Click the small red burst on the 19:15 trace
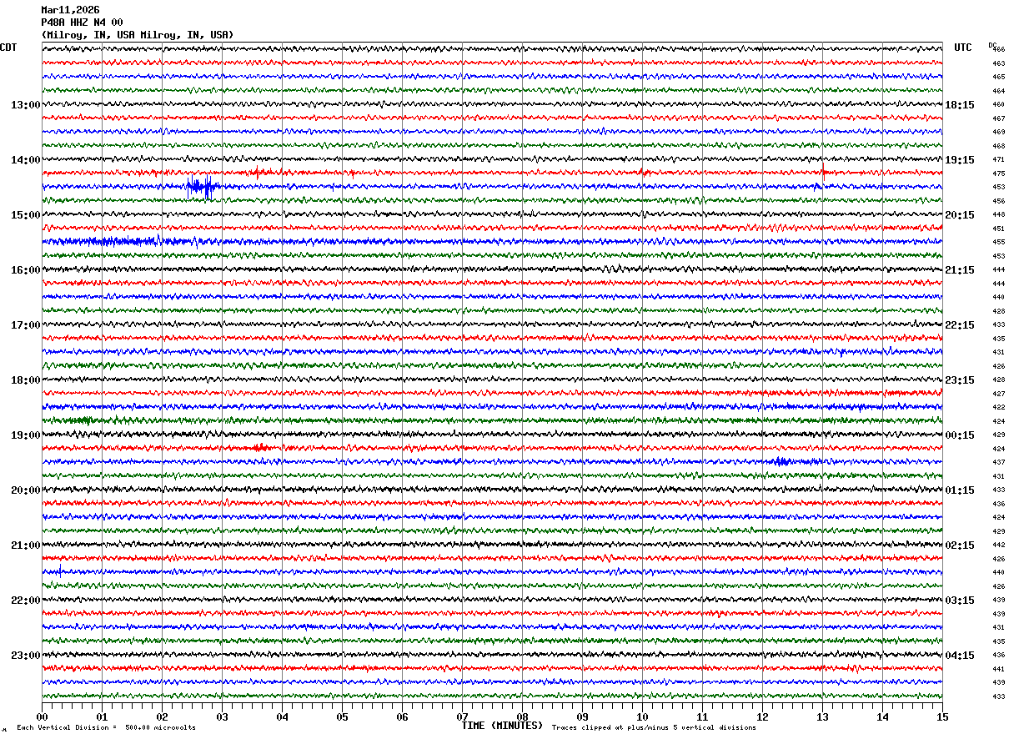The width and height of the screenshot is (1009, 739). click(260, 448)
